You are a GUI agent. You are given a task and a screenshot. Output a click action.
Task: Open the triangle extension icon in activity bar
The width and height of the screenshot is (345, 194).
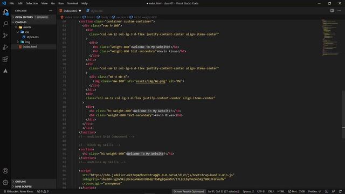coord(5,71)
